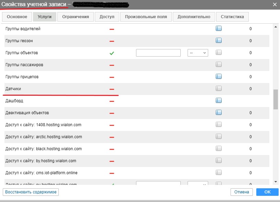280x202 pixels.
Task: Click info icon for Группы прицепов row
Action: click(x=219, y=76)
